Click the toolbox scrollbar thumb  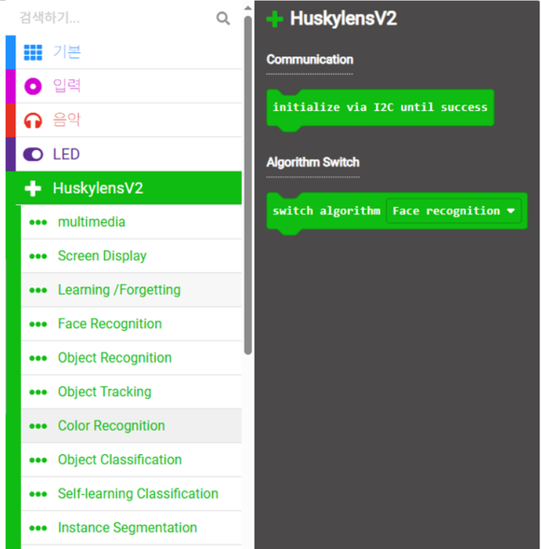pos(248,185)
